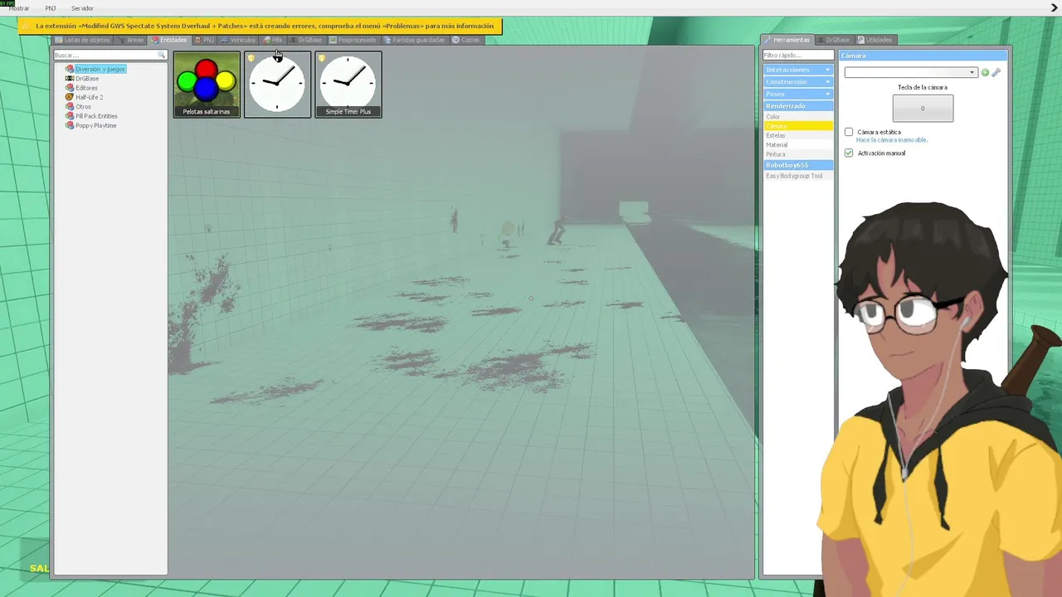Spawn the unlabeled clock entity under the cursor

(x=277, y=85)
